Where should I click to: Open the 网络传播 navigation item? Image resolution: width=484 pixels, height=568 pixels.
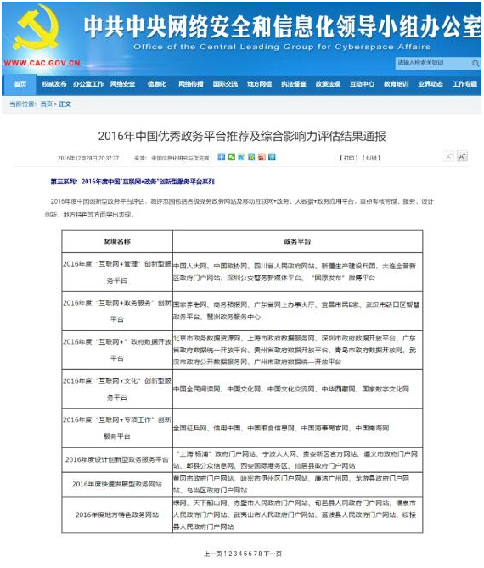click(191, 84)
